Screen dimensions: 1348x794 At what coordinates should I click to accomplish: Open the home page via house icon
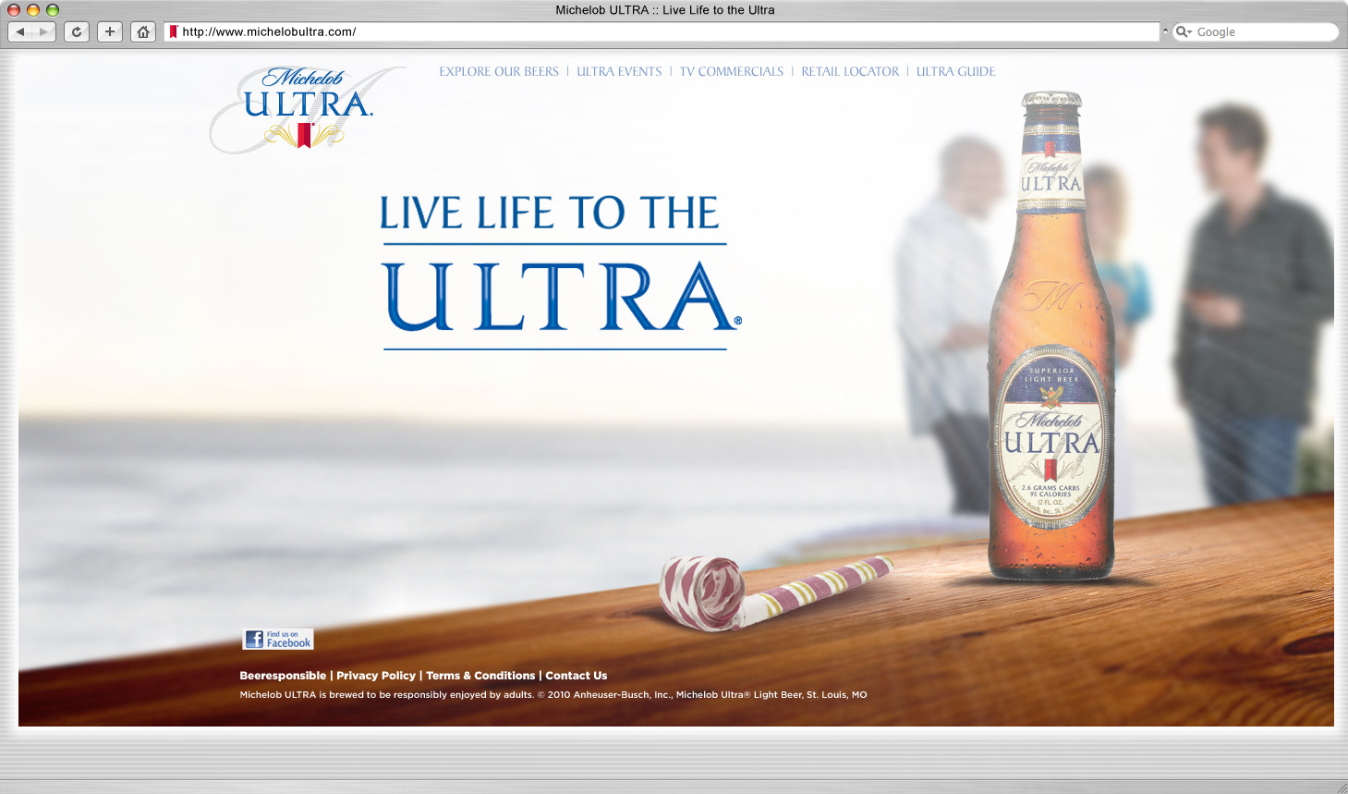click(x=143, y=31)
